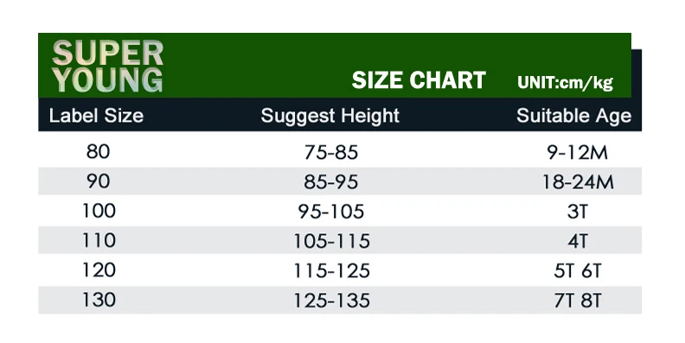This screenshot has width=685, height=343.
Task: Select the Label Size column header
Action: [96, 116]
